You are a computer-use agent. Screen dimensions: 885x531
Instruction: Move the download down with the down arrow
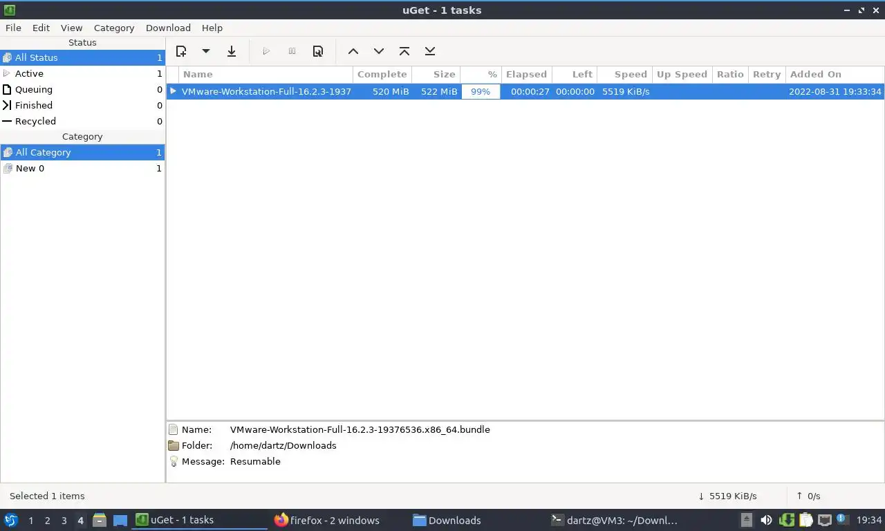pos(379,51)
